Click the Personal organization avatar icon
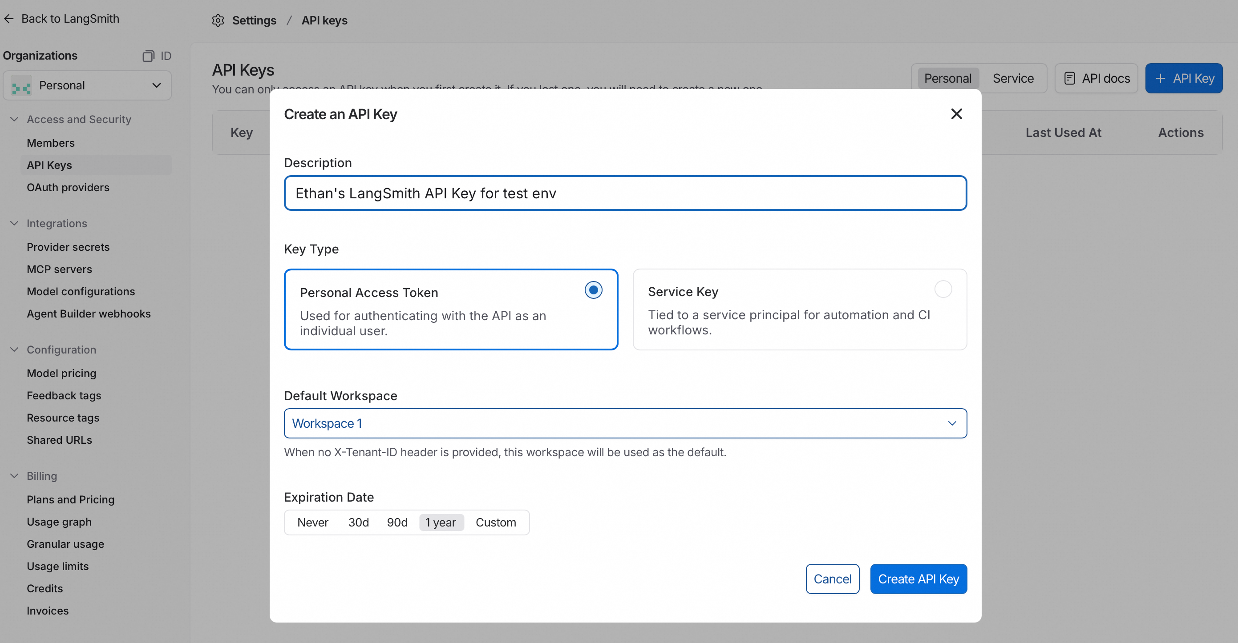 (21, 85)
